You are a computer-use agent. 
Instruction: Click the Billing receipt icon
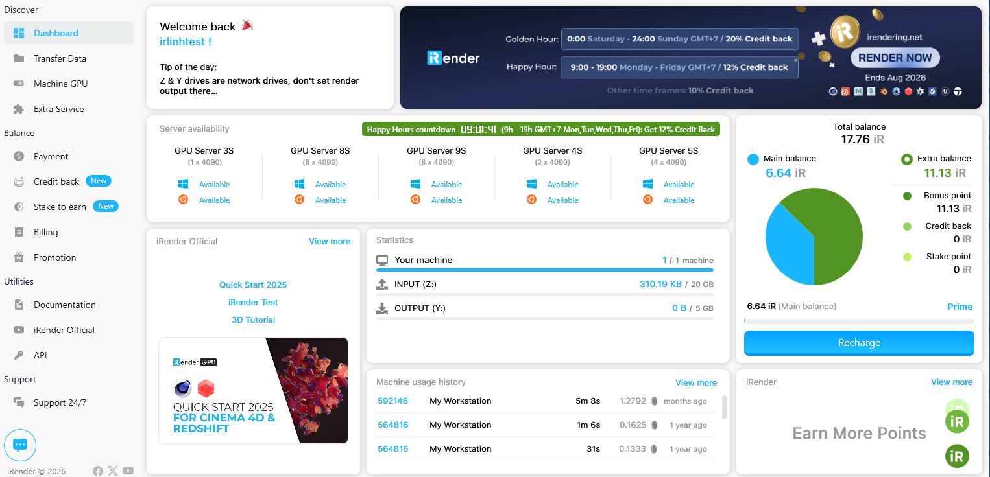[19, 232]
